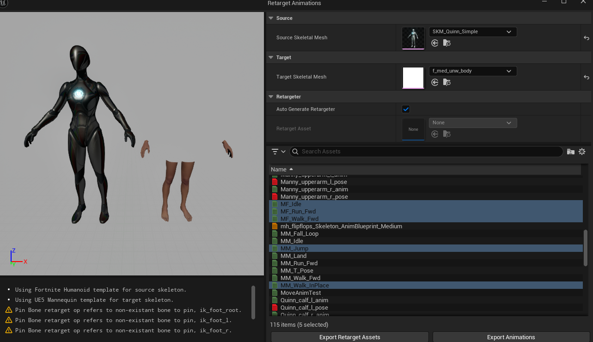The width and height of the screenshot is (593, 342).
Task: Select Quinn_calf_l_anim asset
Action: pos(426,300)
